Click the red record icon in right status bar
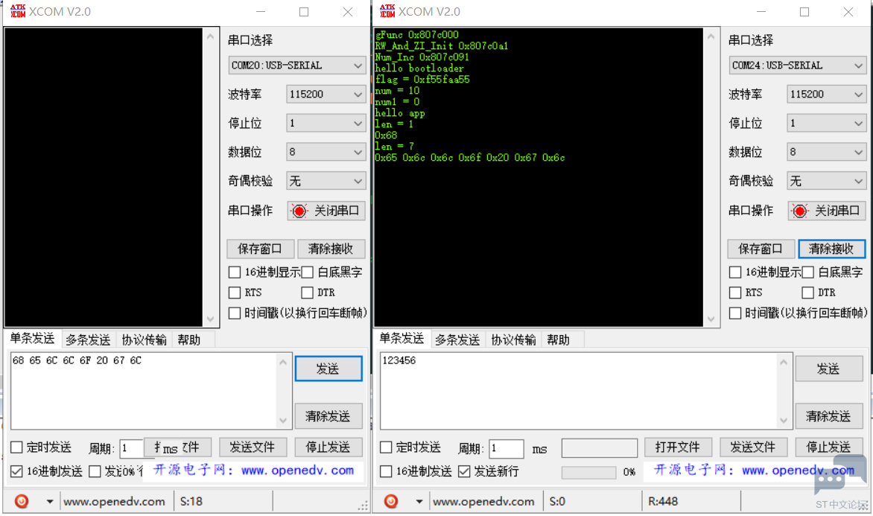Viewport: 873px width, 516px height. point(391,501)
